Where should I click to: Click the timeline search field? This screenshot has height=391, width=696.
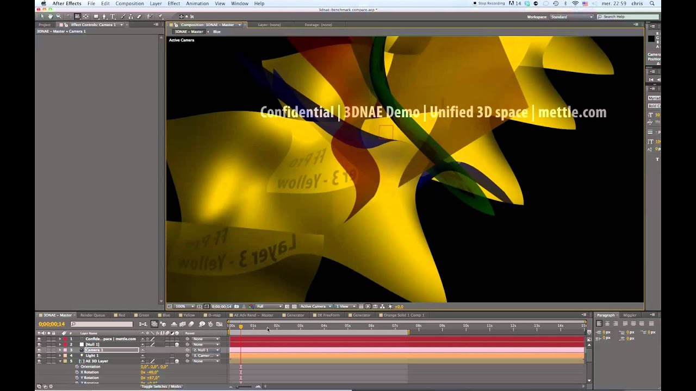[x=102, y=324]
